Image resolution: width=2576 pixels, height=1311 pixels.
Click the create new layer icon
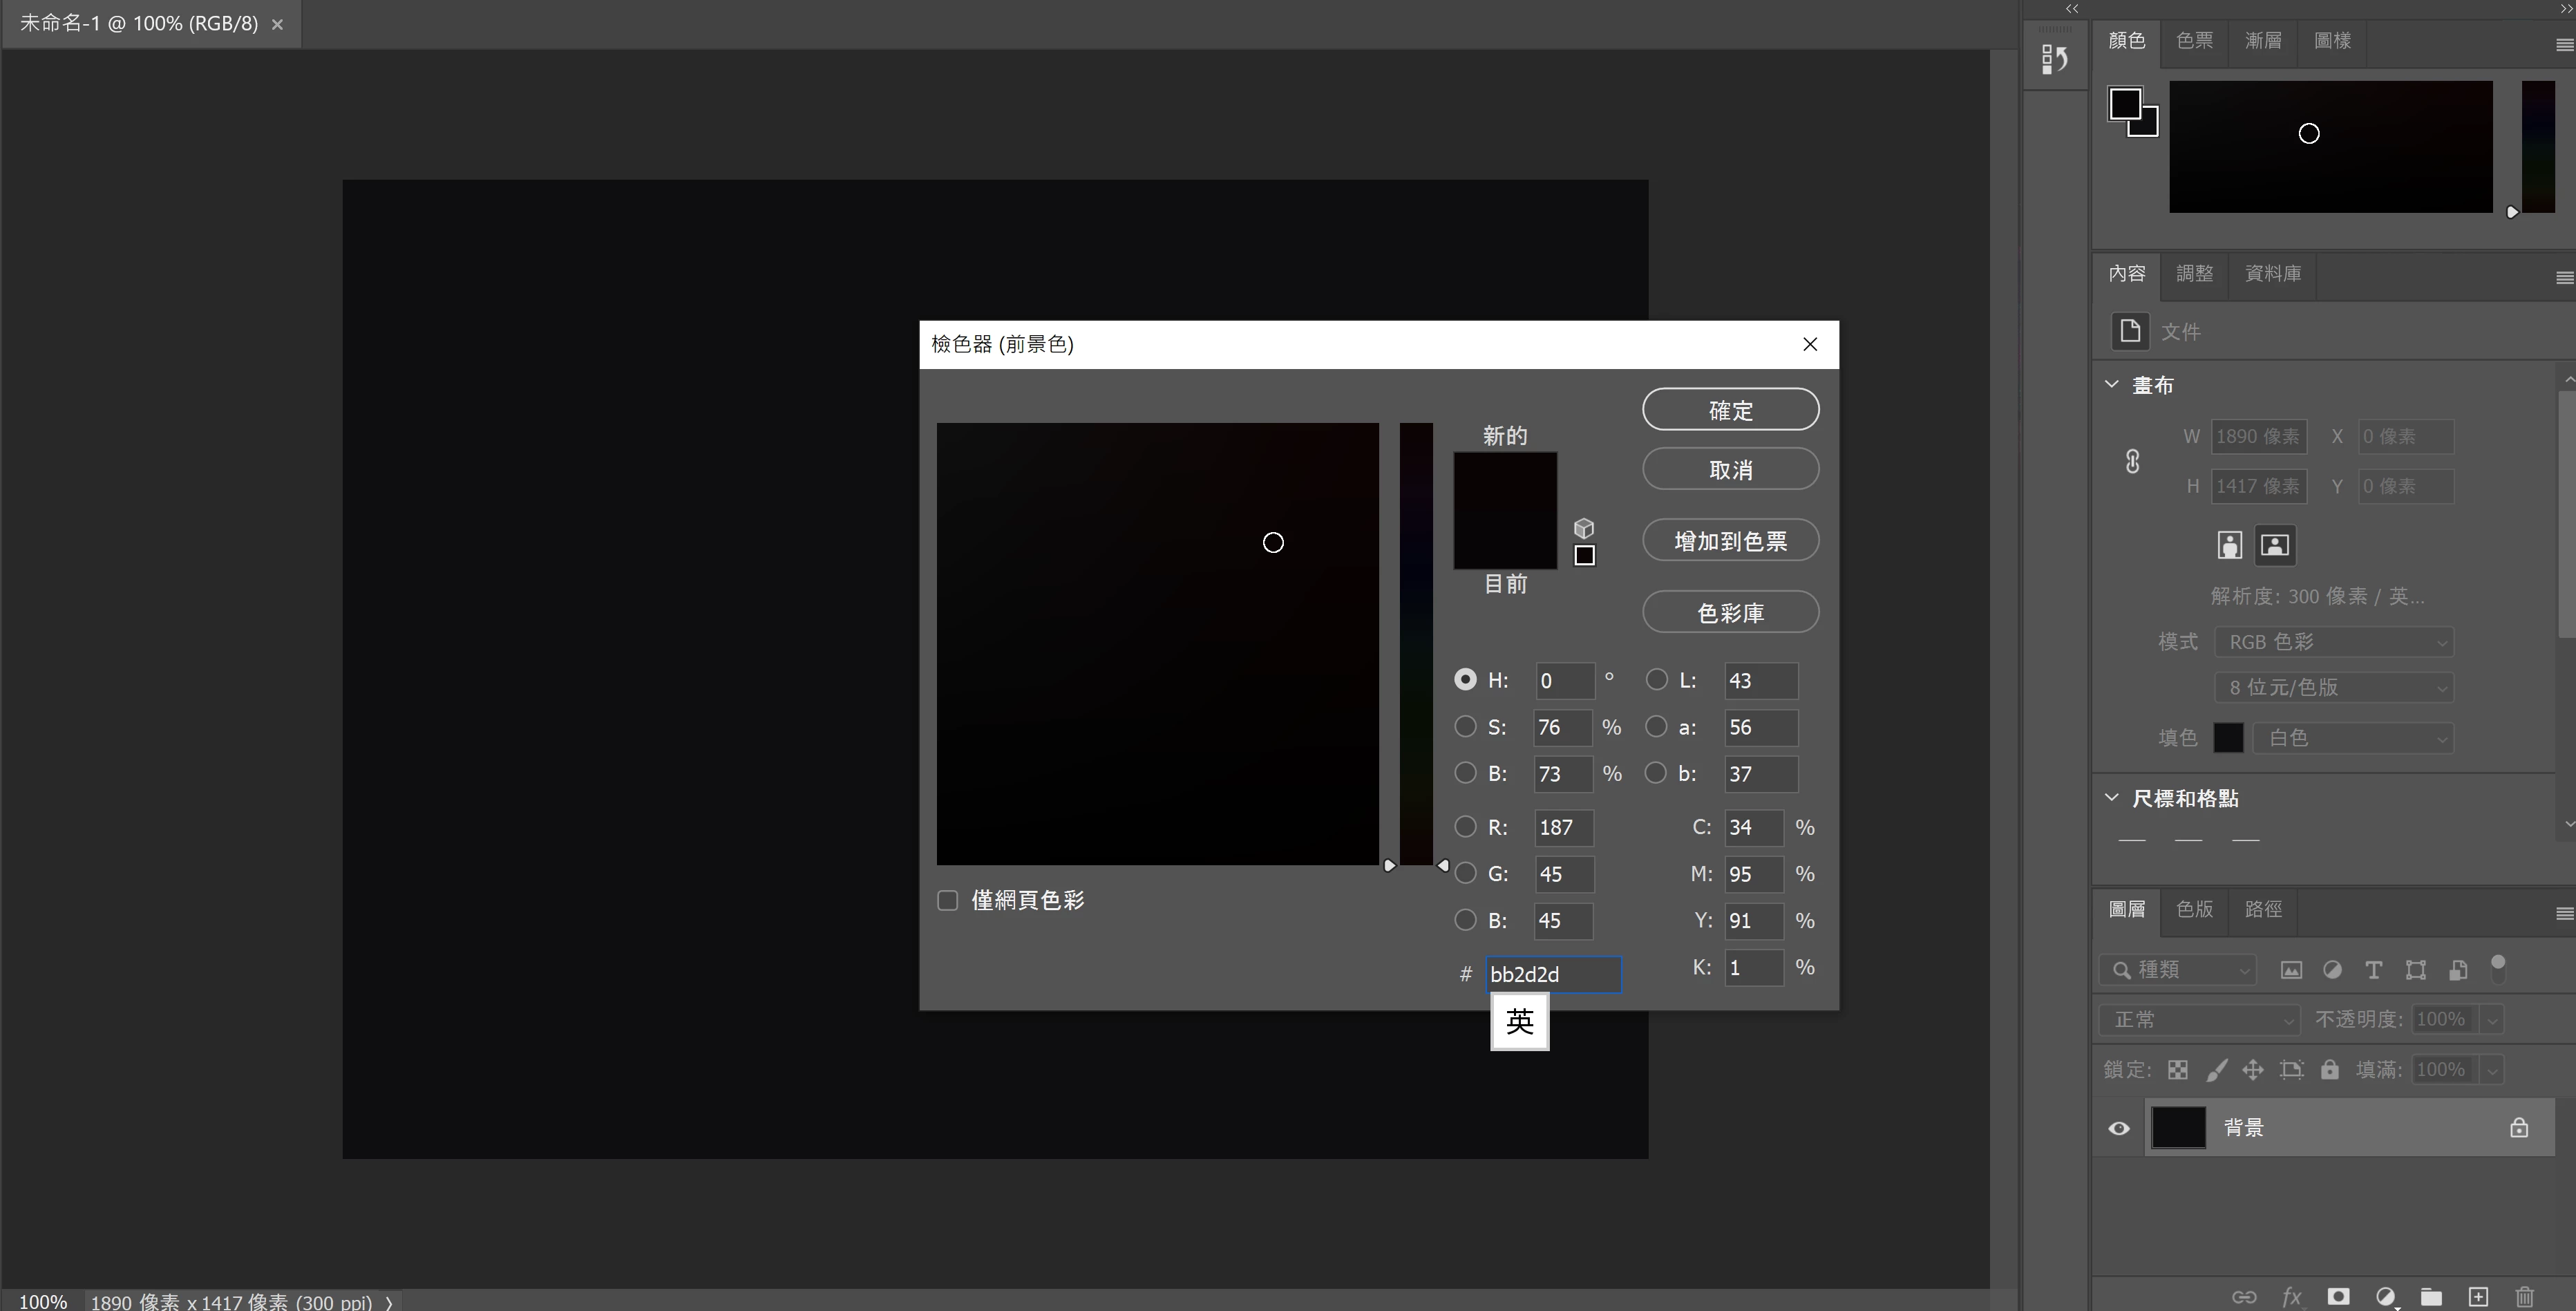pos(2478,1296)
